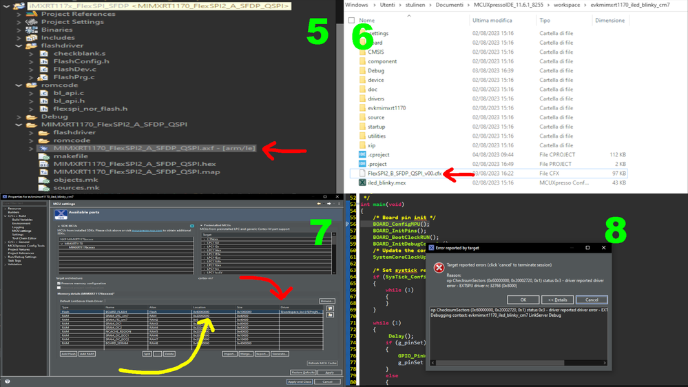Click the objects.mk file icon

(44, 180)
